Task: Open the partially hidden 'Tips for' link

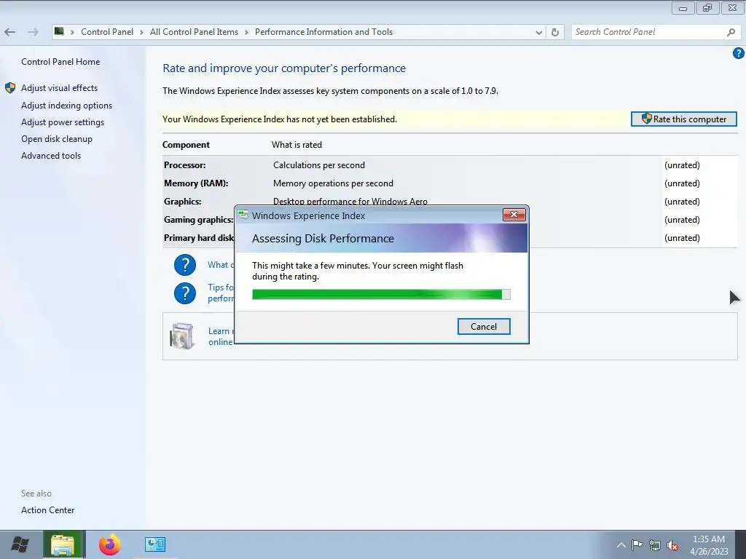Action: click(221, 293)
